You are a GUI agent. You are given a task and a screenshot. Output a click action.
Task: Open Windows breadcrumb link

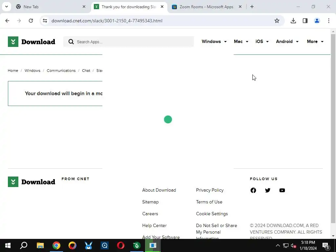click(32, 71)
